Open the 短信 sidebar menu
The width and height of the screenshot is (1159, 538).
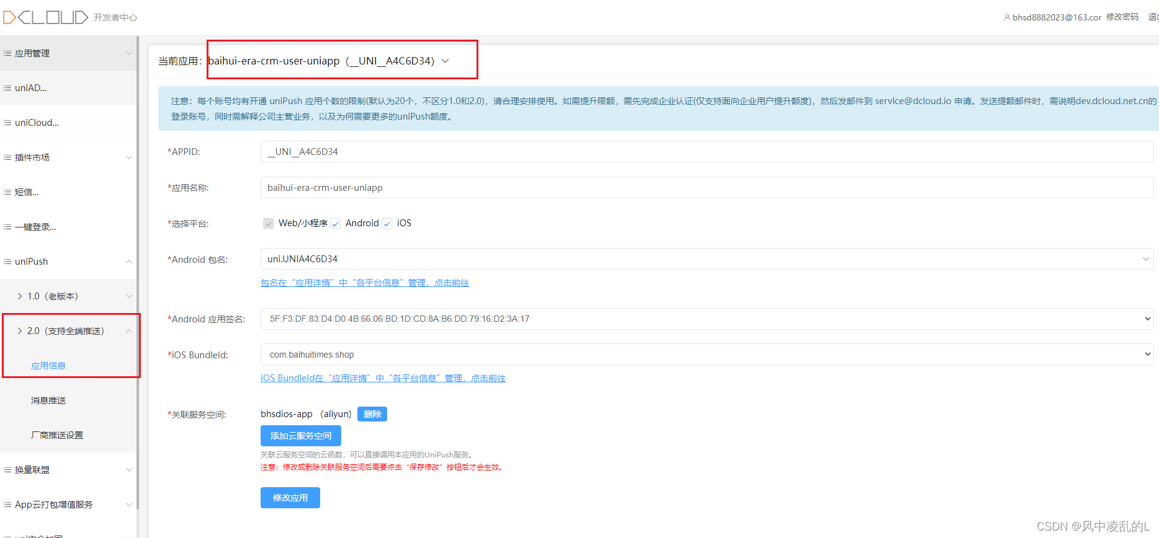click(68, 192)
